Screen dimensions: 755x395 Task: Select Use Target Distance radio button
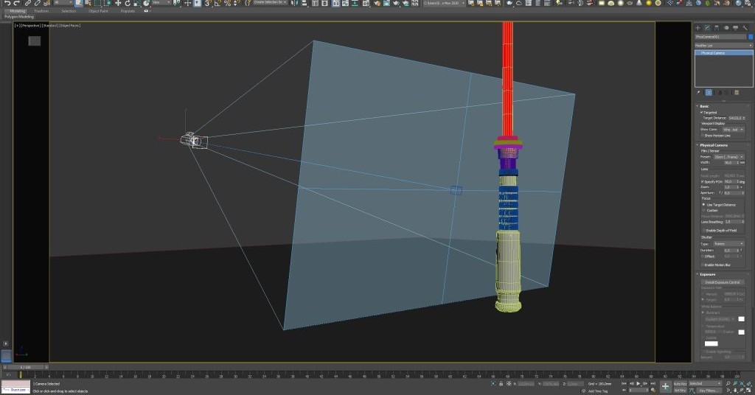point(703,205)
